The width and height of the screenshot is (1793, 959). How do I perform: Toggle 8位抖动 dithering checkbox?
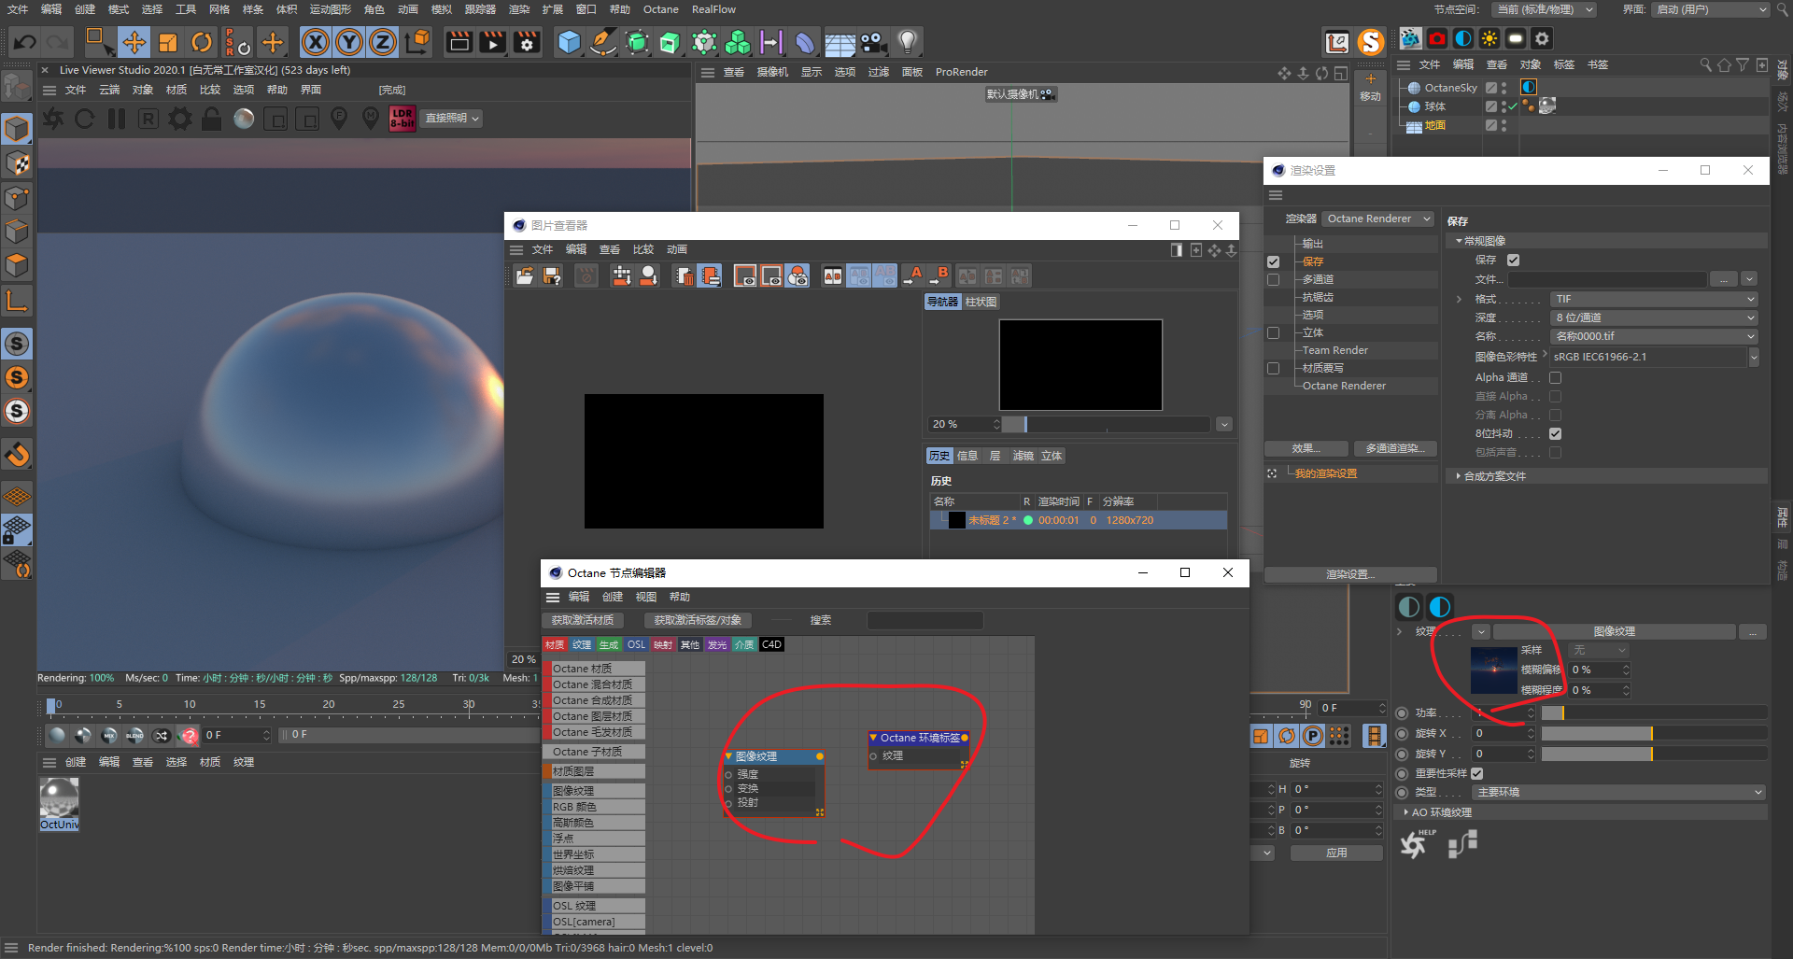click(x=1555, y=433)
